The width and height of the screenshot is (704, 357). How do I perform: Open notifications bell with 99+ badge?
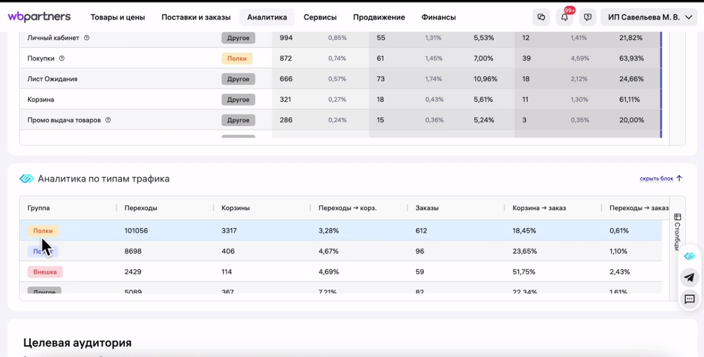pyautogui.click(x=564, y=18)
